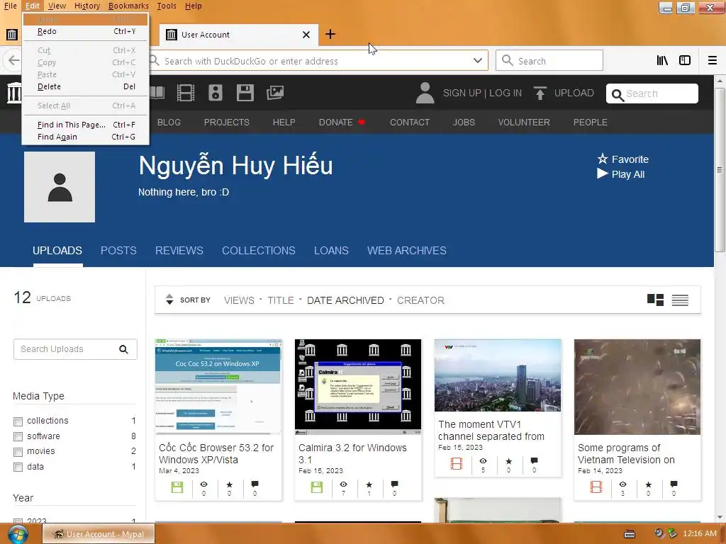Open the Video film strip icon

(x=186, y=93)
